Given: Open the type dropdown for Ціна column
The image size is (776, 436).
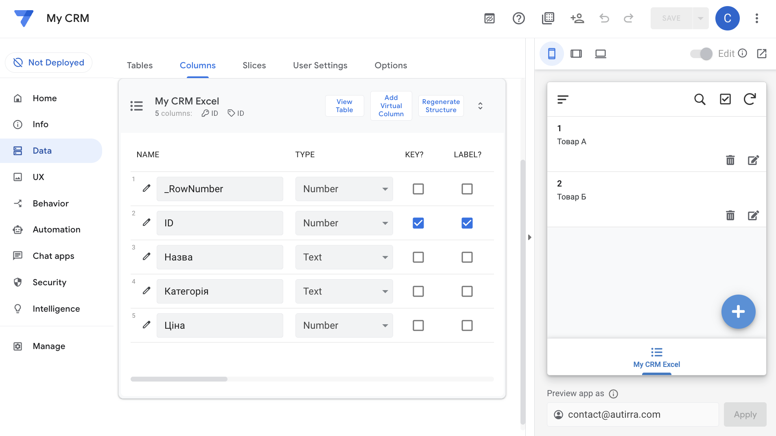Looking at the screenshot, I should click(344, 325).
